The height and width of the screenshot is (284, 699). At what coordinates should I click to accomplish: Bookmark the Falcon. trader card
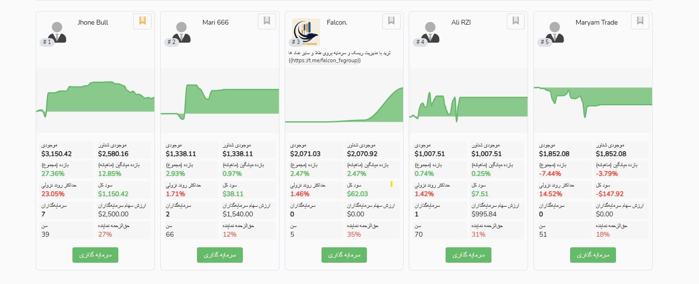coord(391,21)
